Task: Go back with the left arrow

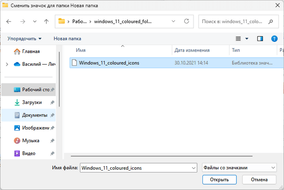Action: (x=9, y=22)
